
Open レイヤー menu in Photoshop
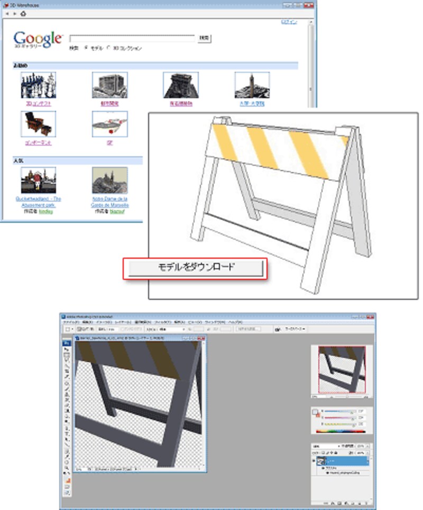pos(123,322)
